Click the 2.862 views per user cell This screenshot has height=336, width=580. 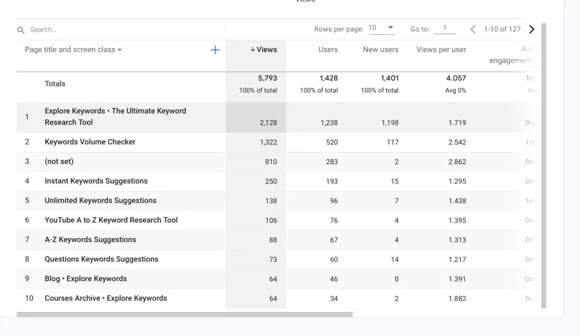click(457, 161)
